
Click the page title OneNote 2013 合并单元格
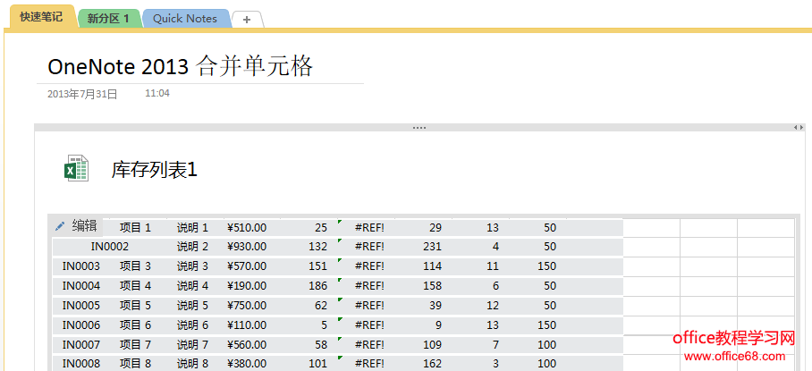click(x=181, y=66)
